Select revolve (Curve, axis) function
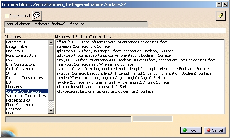 (111, 78)
